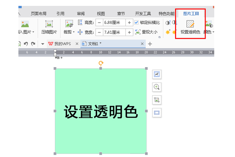Click the orange rotate handle above the image
This screenshot has height=157, width=235.
coord(101,63)
